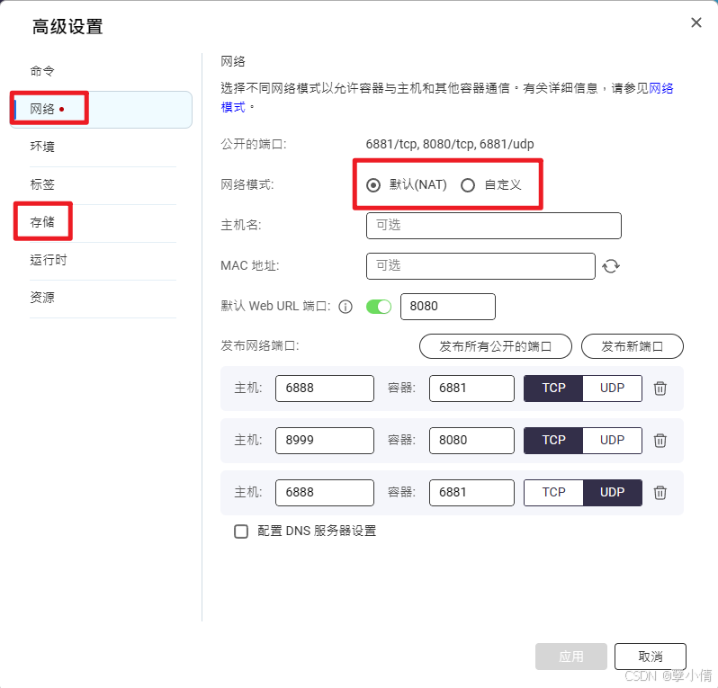Delete the 6888 to 6881 TCP port row
The width and height of the screenshot is (718, 688).
click(x=660, y=389)
